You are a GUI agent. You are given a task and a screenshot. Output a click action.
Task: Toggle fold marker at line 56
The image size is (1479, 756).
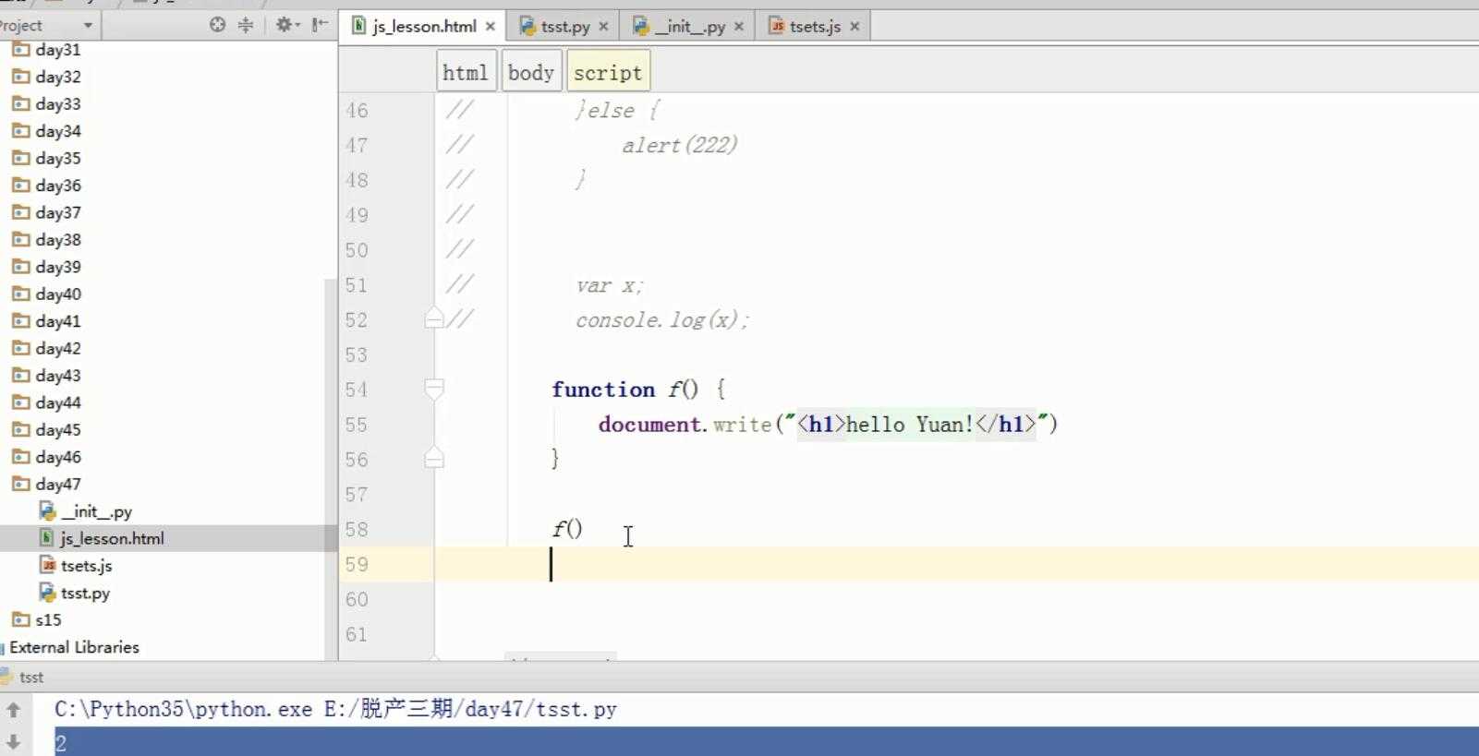tap(433, 459)
